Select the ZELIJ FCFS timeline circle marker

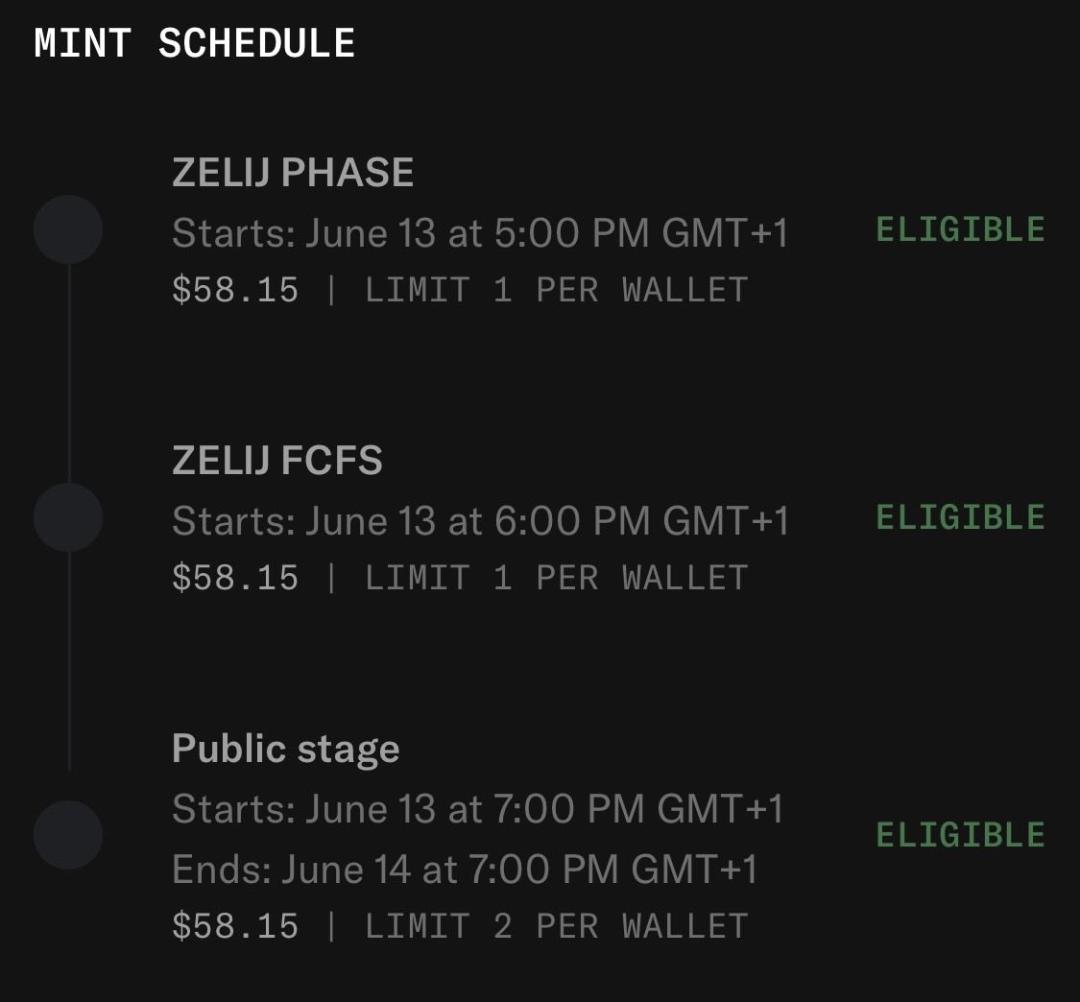(x=68, y=517)
